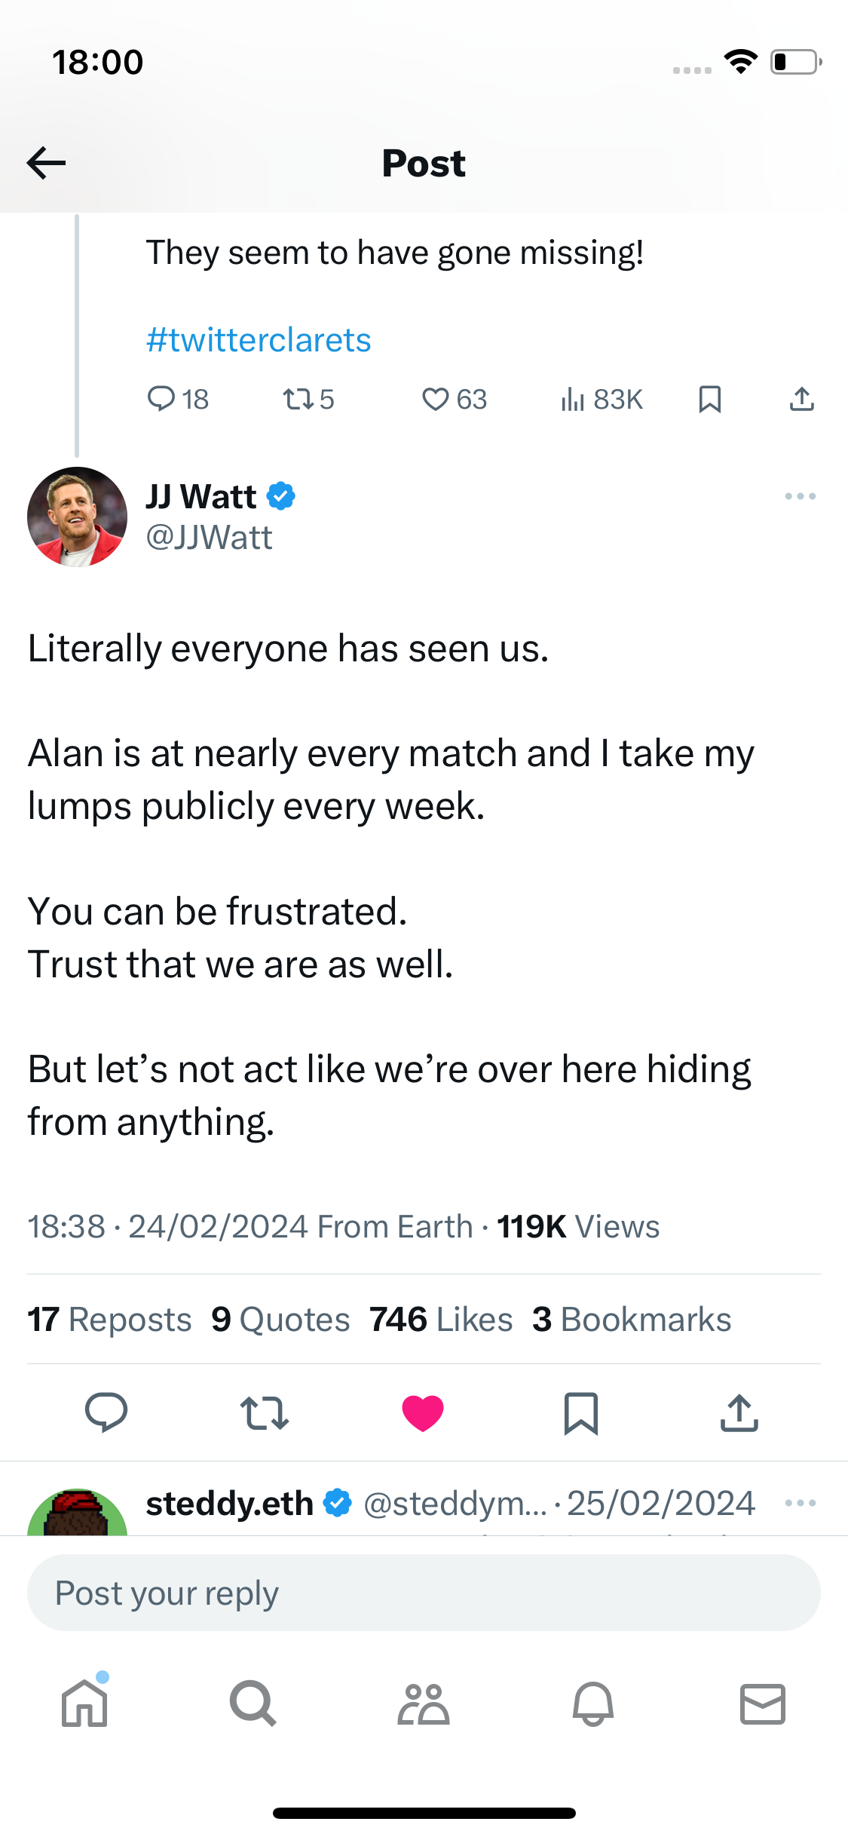
Task: Unlike JJ Watt's post with pink heart
Action: click(423, 1412)
